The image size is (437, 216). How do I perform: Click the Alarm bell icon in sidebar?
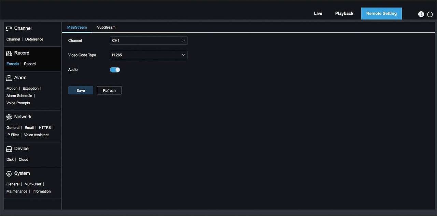pyautogui.click(x=9, y=78)
